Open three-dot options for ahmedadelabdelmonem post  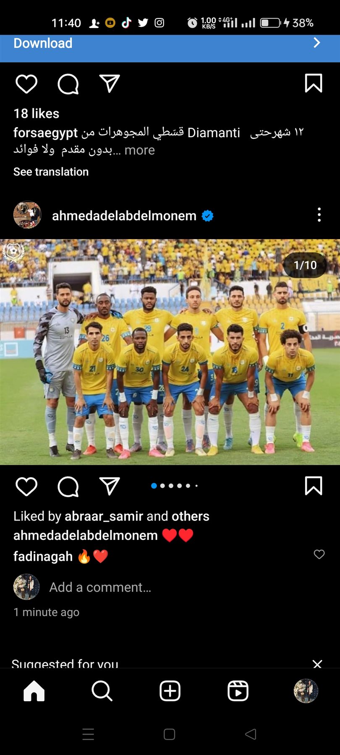point(319,215)
